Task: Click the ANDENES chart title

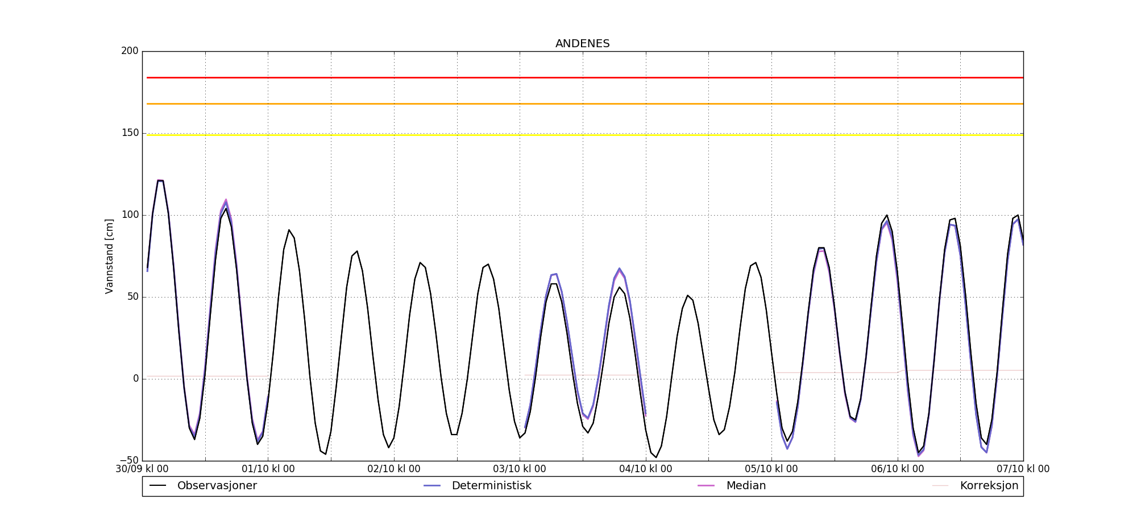Action: (x=582, y=44)
